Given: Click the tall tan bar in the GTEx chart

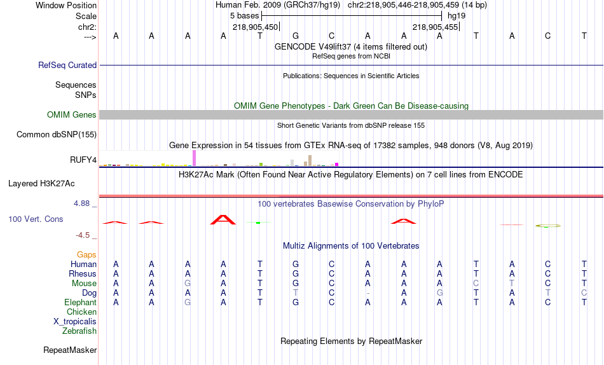Looking at the screenshot, I should 310,161.
